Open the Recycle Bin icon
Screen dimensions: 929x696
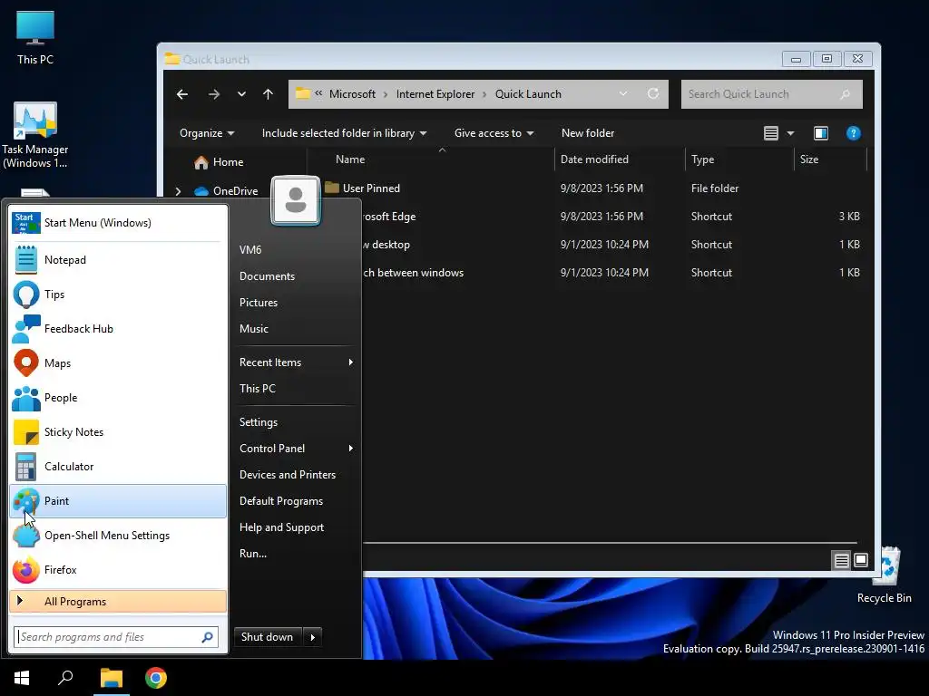pyautogui.click(x=884, y=575)
